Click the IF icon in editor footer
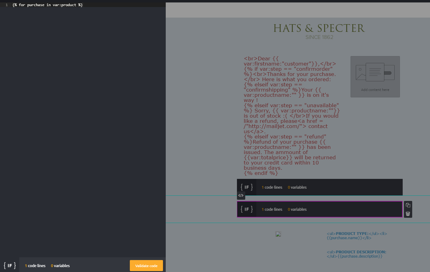Viewport: 430px width, 272px height. tap(10, 266)
